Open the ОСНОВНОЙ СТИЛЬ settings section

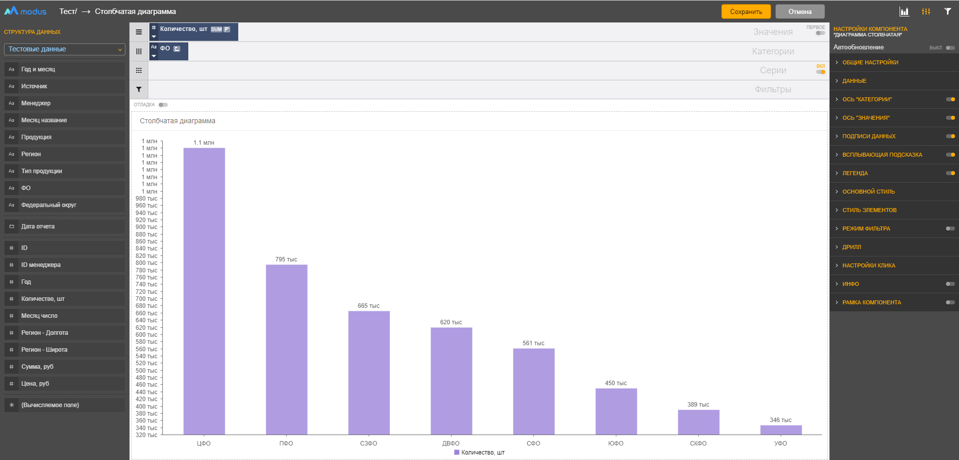[x=868, y=192]
